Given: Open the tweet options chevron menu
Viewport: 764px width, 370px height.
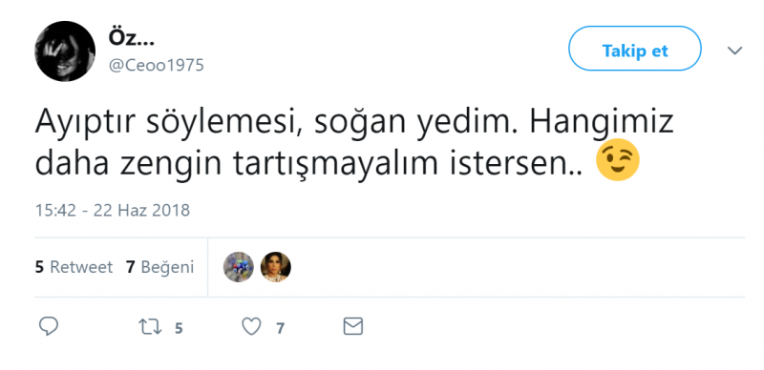Looking at the screenshot, I should pyautogui.click(x=734, y=51).
